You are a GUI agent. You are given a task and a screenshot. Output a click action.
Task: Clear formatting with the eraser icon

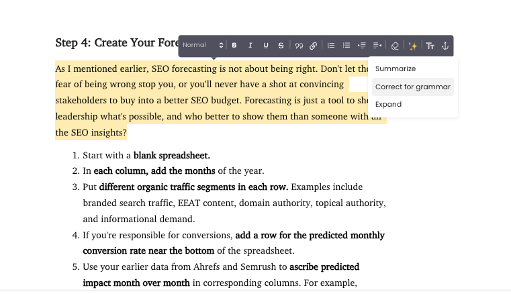[x=395, y=46]
